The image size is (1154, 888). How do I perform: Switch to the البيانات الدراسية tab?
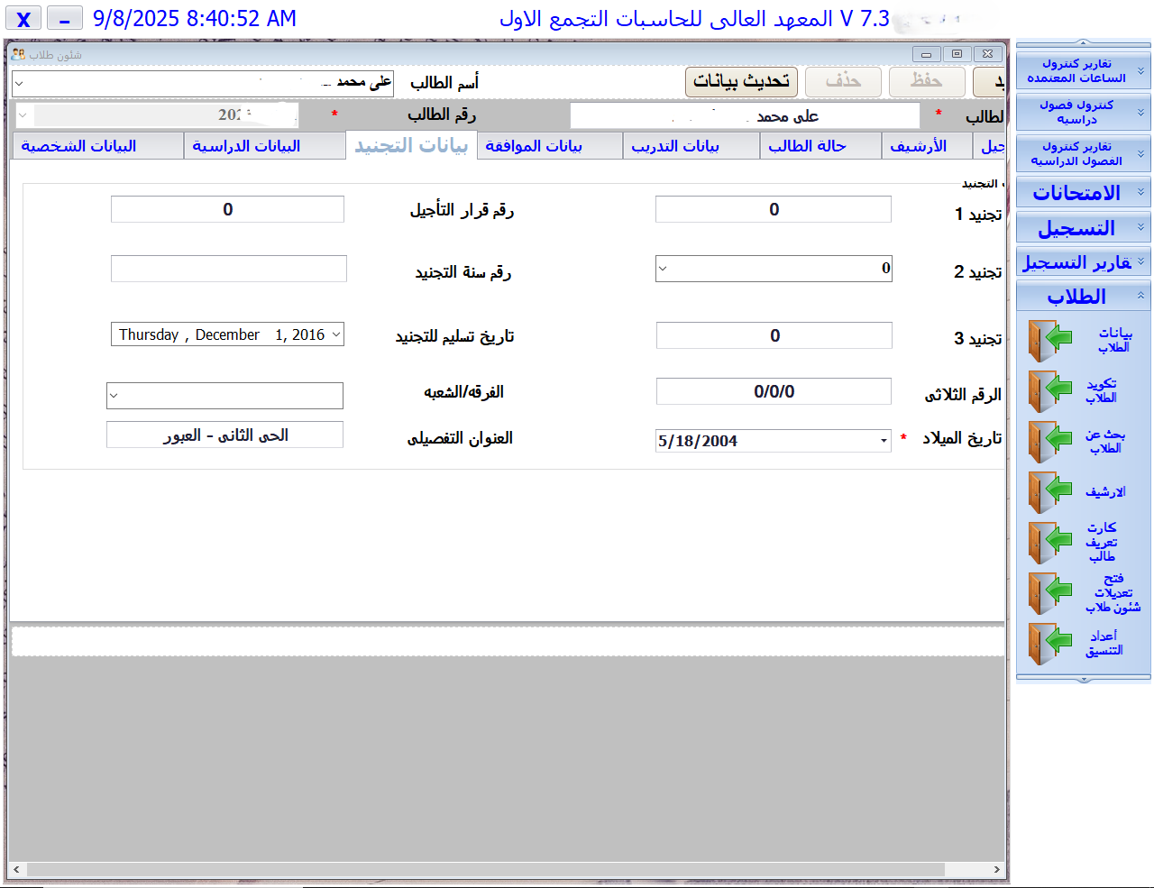[x=264, y=144]
